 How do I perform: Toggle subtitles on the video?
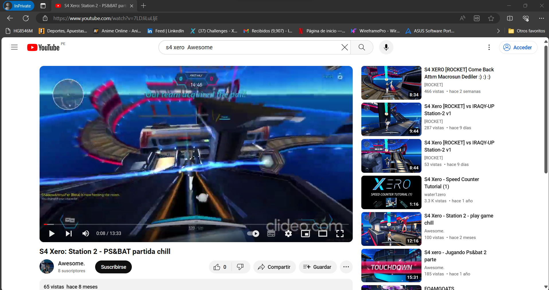coord(271,234)
